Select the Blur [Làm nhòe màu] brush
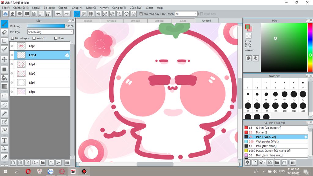 coord(276,155)
